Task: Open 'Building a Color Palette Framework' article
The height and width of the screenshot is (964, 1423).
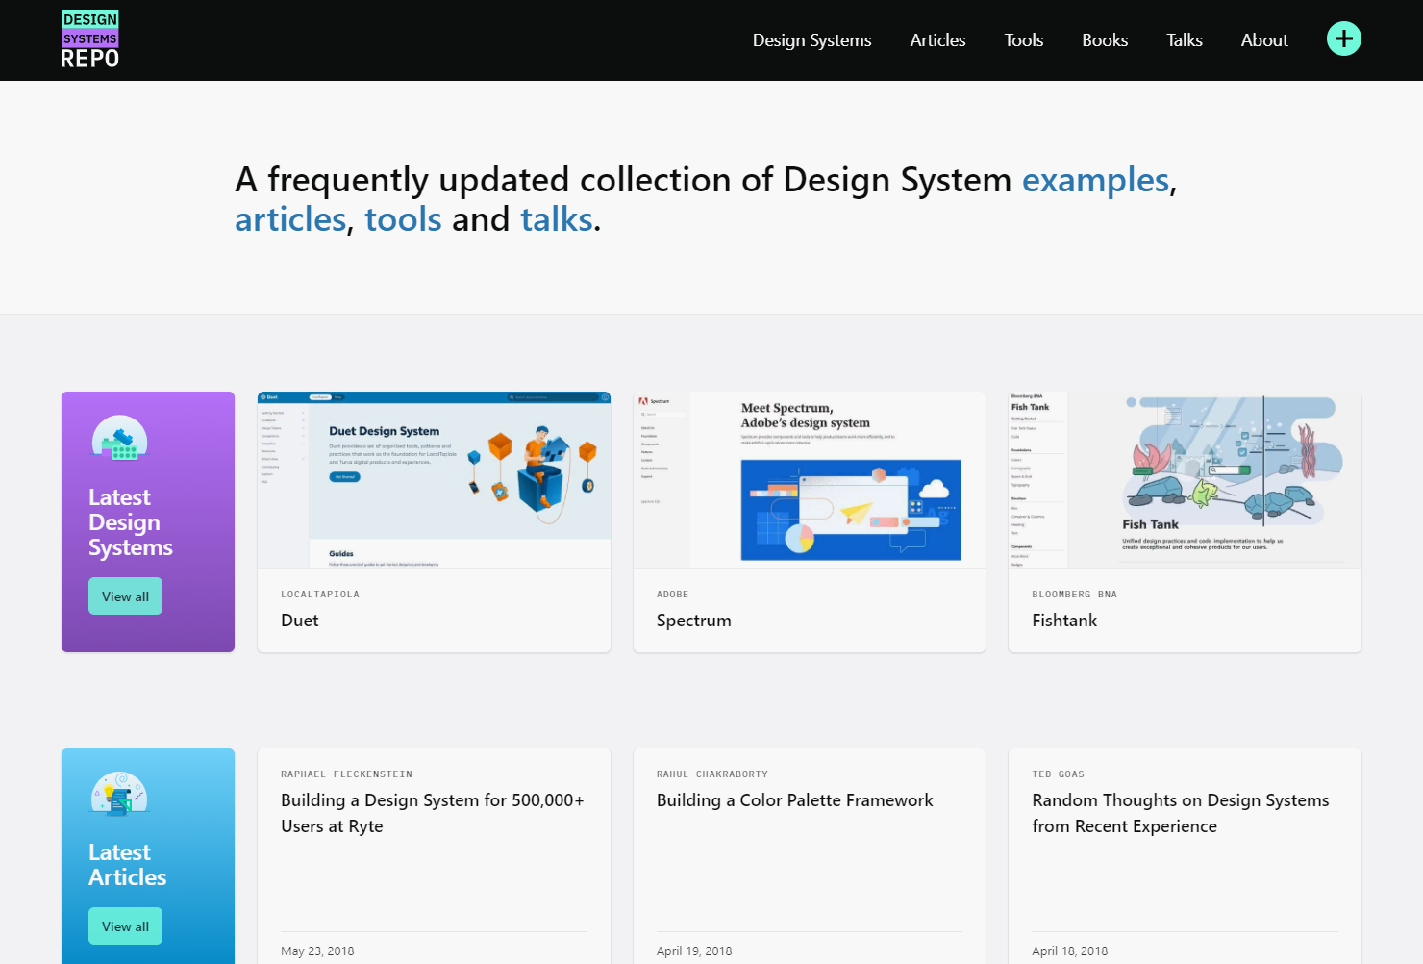Action: [x=794, y=800]
